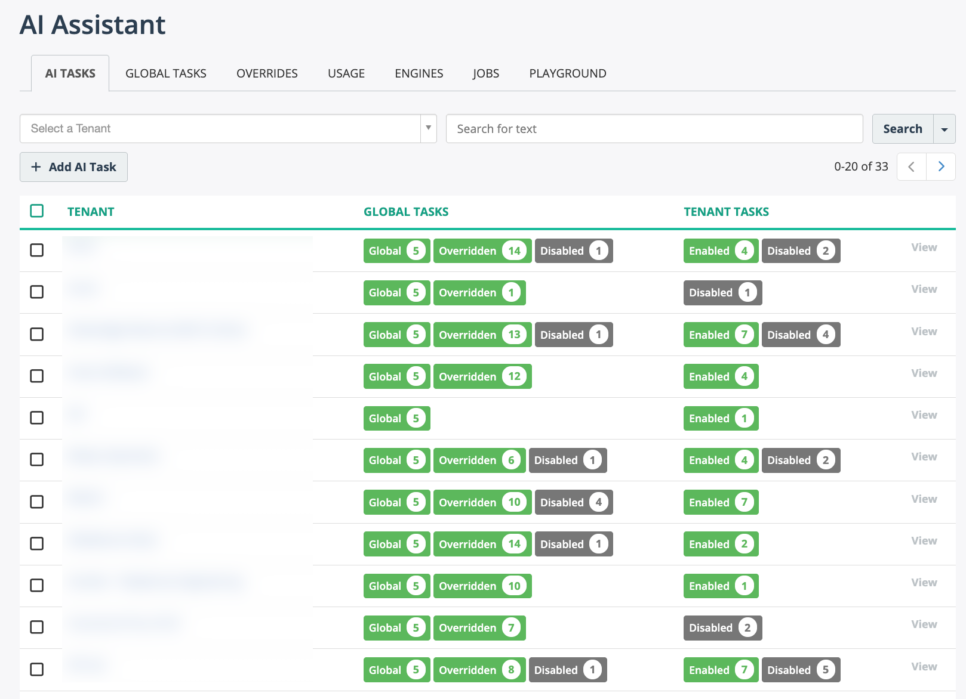This screenshot has width=966, height=699.
Task: Sort by the Tenant column header
Action: point(91,212)
